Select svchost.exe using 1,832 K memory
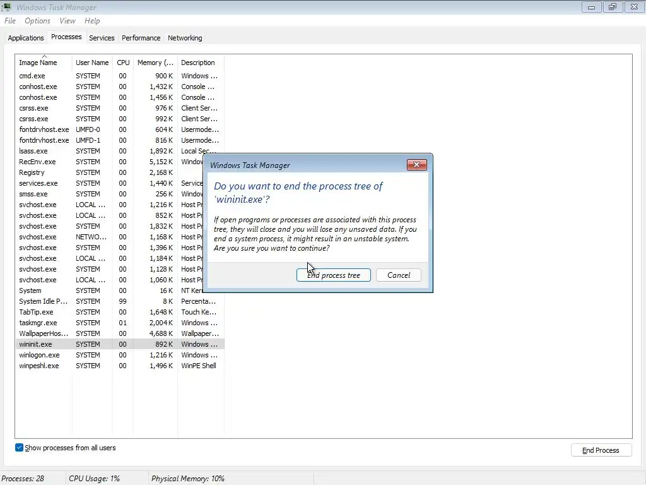 pyautogui.click(x=109, y=226)
